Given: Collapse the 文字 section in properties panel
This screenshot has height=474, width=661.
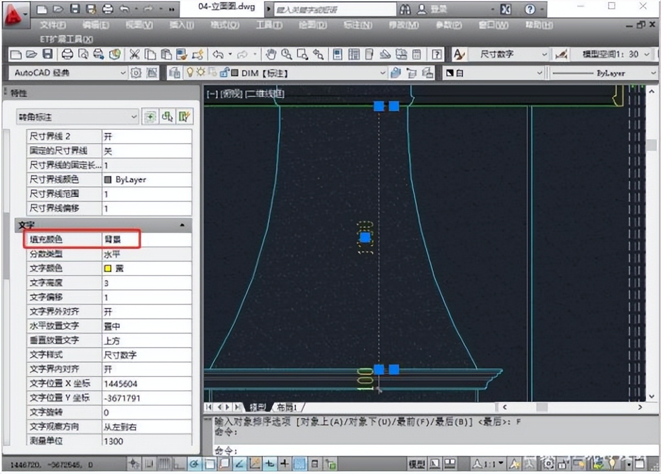Looking at the screenshot, I should click(x=182, y=225).
